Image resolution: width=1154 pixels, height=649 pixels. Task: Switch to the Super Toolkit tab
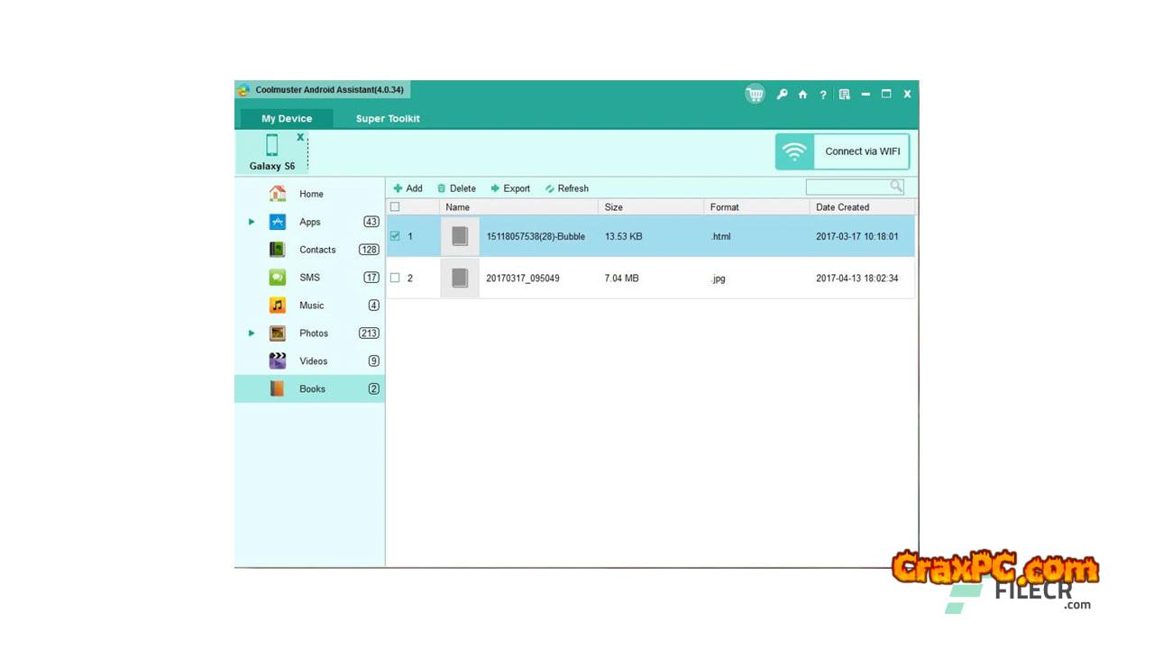[388, 119]
